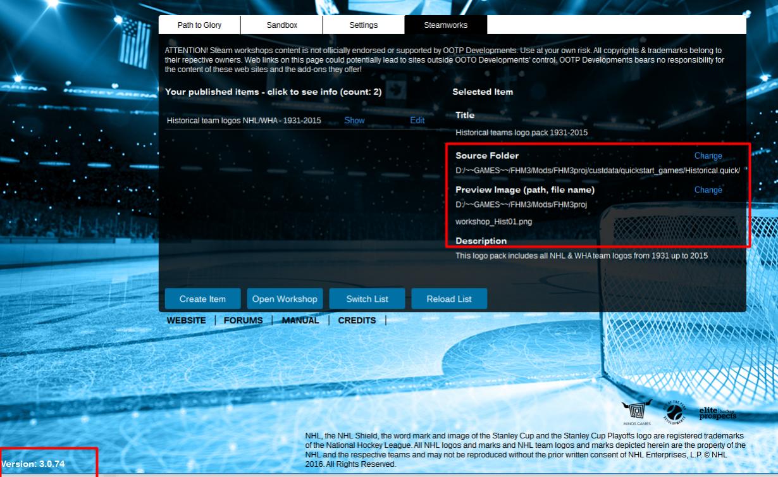
Task: Click the Open Workshop button
Action: 285,299
